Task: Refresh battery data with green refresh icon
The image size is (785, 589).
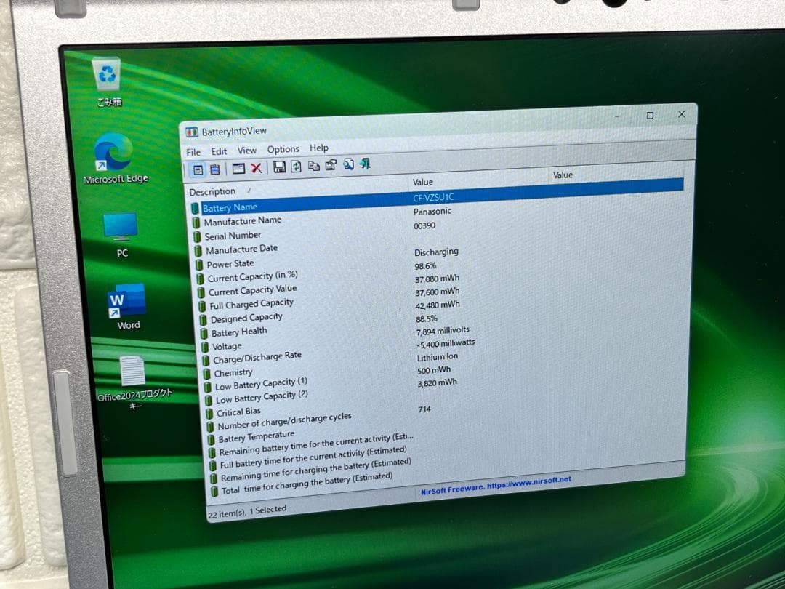Action: [295, 167]
